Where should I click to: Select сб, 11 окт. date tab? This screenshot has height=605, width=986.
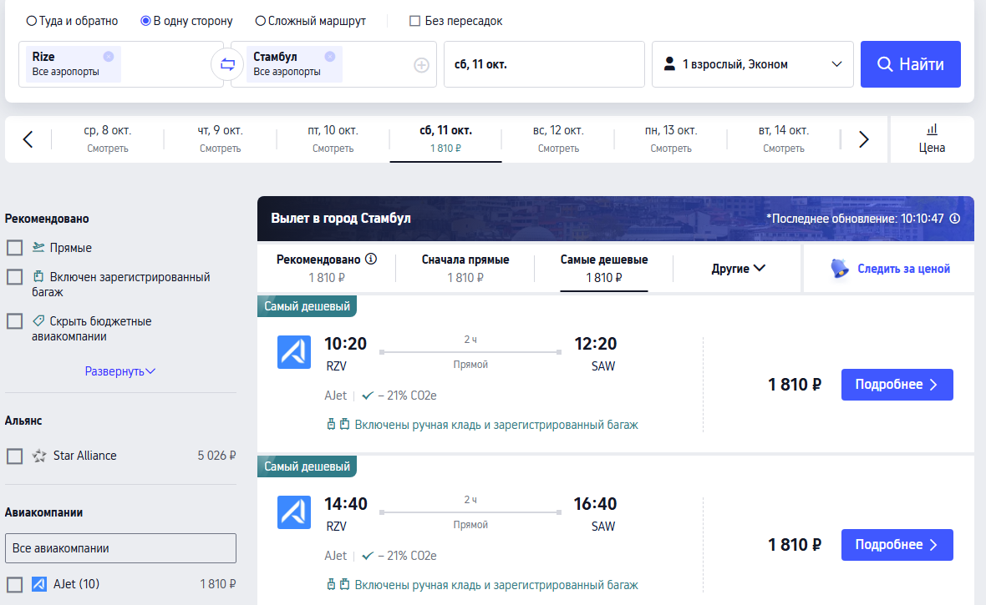[x=446, y=139]
